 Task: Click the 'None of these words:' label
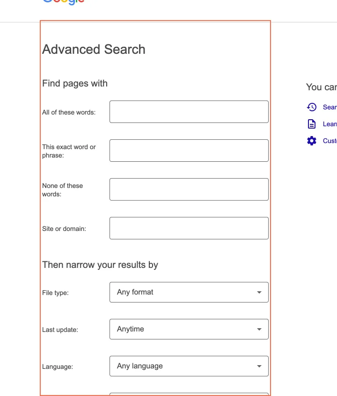pyautogui.click(x=62, y=190)
